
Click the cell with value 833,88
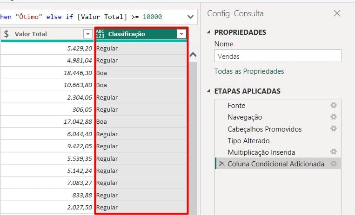[47, 195]
